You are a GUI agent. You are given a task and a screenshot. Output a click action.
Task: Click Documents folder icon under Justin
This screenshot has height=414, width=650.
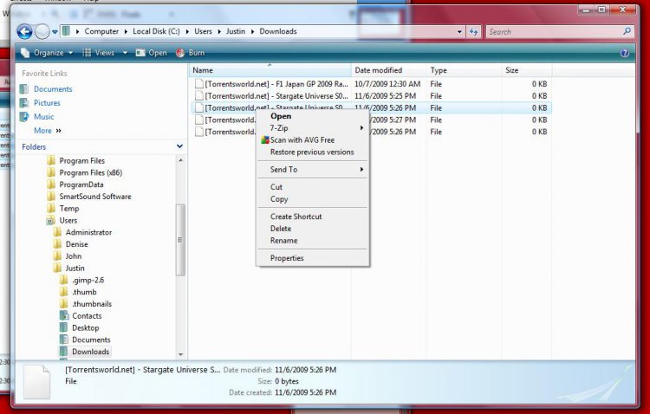(64, 340)
